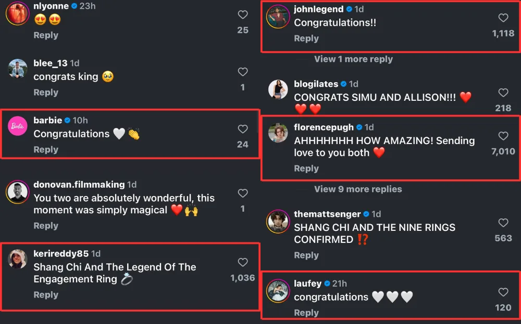
Task: Like florencepugh's comment with the heart
Action: coord(503,136)
